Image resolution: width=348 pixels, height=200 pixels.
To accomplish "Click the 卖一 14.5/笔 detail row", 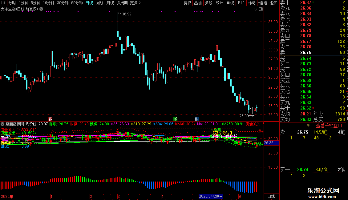I will coord(313,132).
